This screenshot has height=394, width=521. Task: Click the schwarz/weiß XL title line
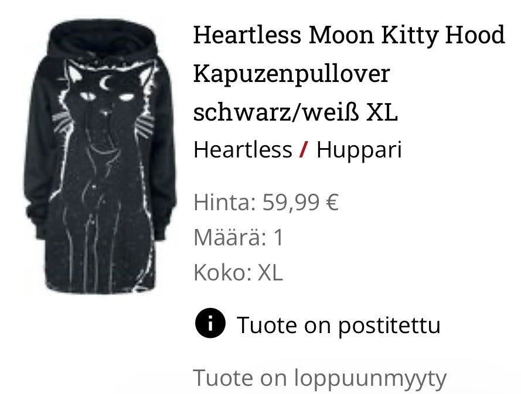click(295, 112)
